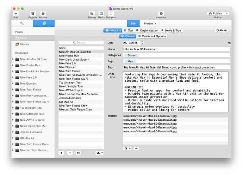Remove selected image with minus button
This screenshot has width=243, height=174.
tap(136, 148)
